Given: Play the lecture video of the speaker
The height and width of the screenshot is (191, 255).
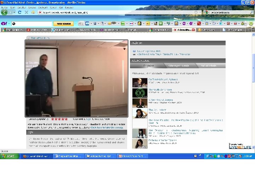Looking at the screenshot, I should pos(76,78).
